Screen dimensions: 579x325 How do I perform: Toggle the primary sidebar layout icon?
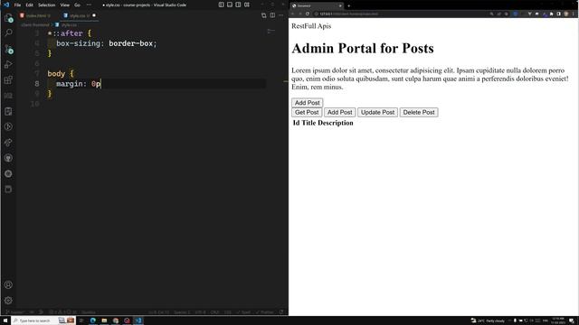pos(221,5)
